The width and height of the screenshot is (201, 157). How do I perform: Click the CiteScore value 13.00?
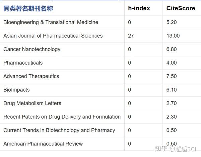(173, 36)
